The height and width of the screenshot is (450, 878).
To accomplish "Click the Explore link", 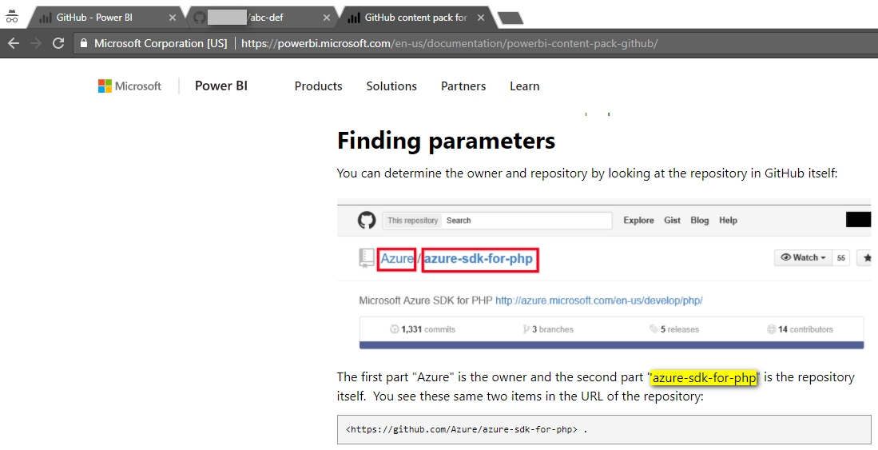I will [x=638, y=221].
